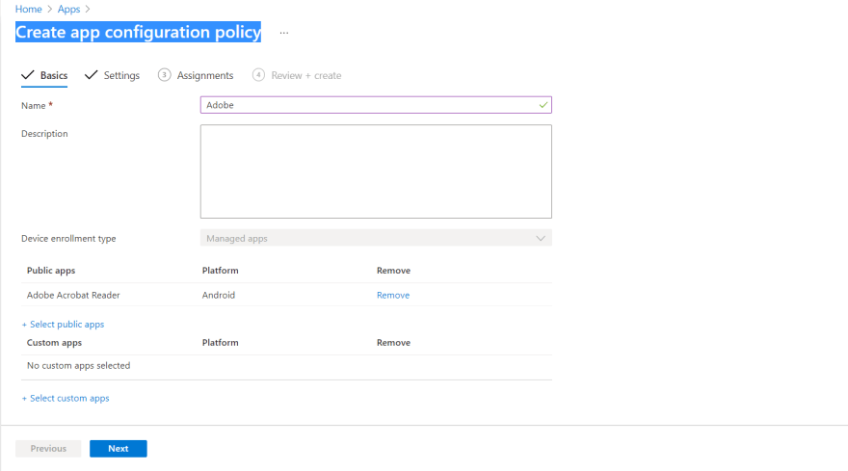Click the Settings checkmark icon
848x471 pixels.
click(x=91, y=74)
